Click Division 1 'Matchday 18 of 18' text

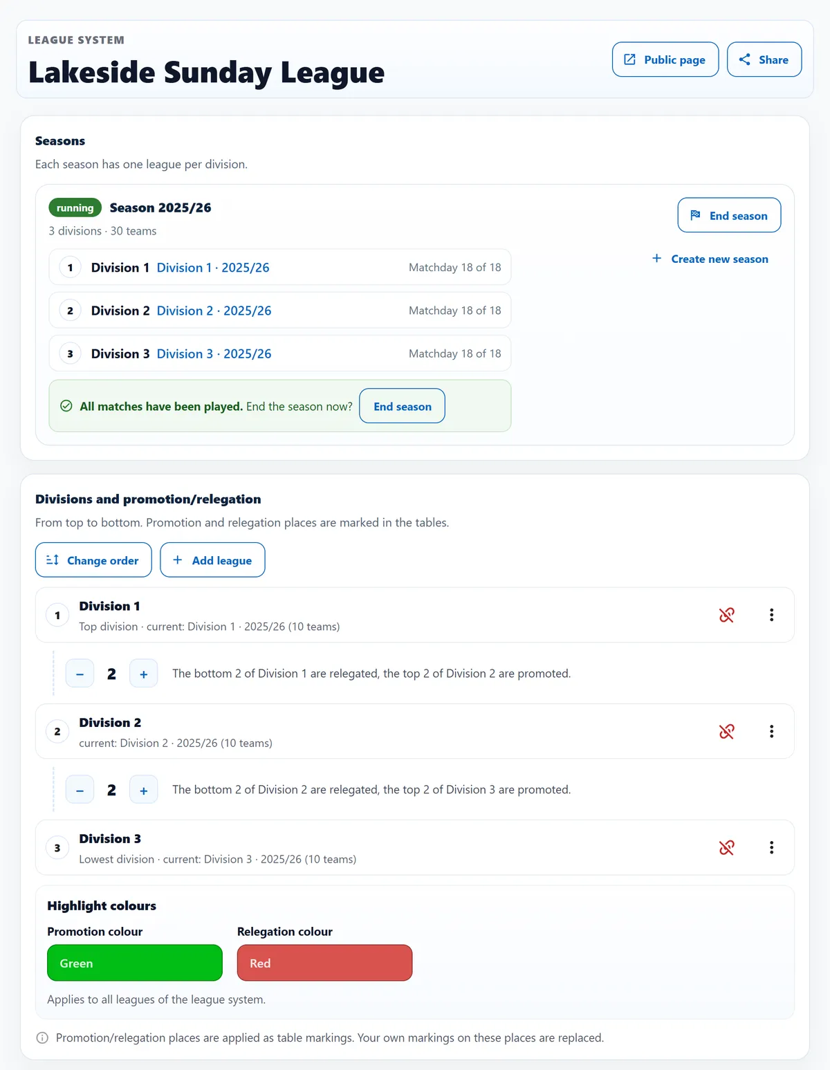(x=455, y=268)
